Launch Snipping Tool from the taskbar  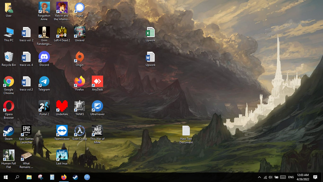(x=41, y=177)
